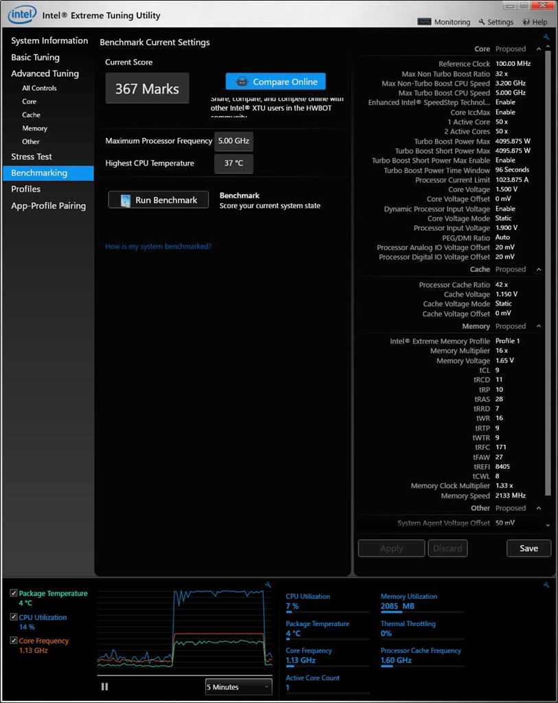Collapse the Cache proposed section
The height and width of the screenshot is (703, 558).
(x=539, y=269)
